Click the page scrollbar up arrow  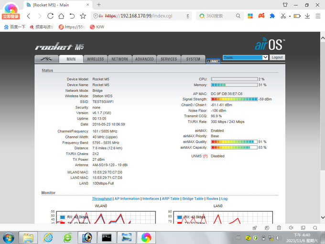pyautogui.click(x=323, y=38)
